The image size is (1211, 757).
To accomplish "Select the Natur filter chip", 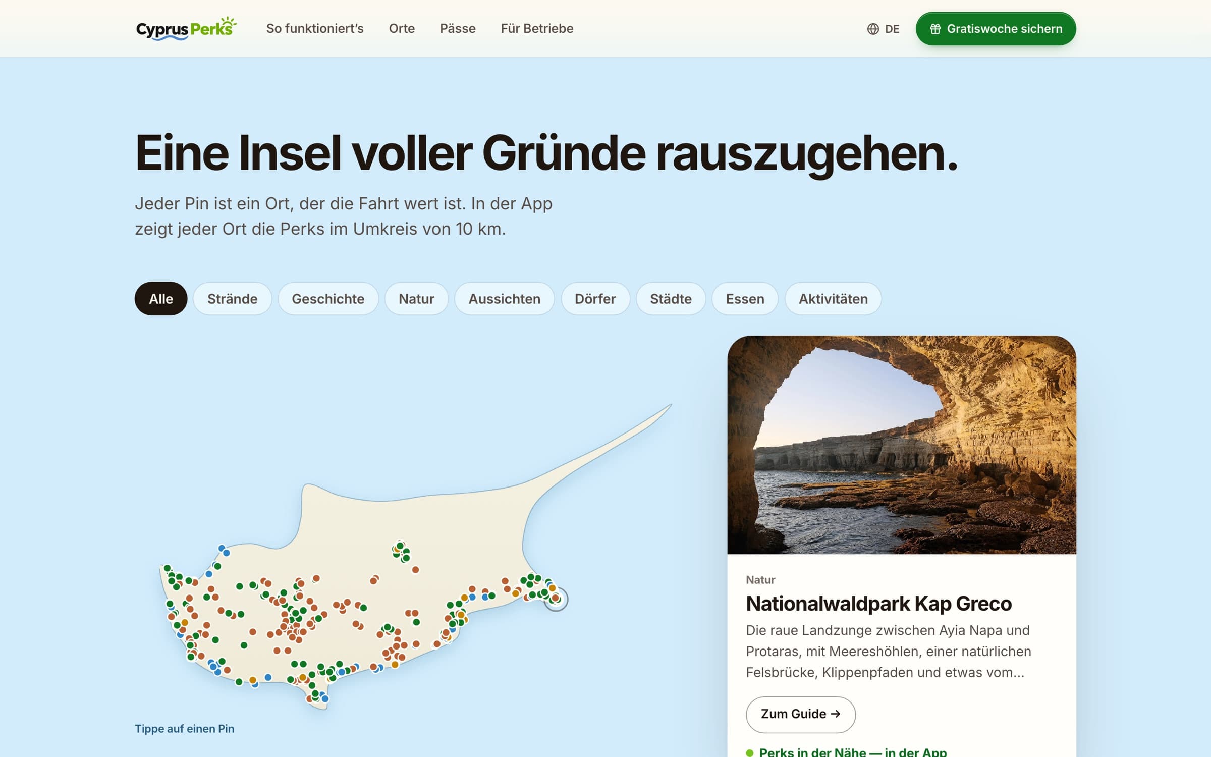I will [416, 299].
